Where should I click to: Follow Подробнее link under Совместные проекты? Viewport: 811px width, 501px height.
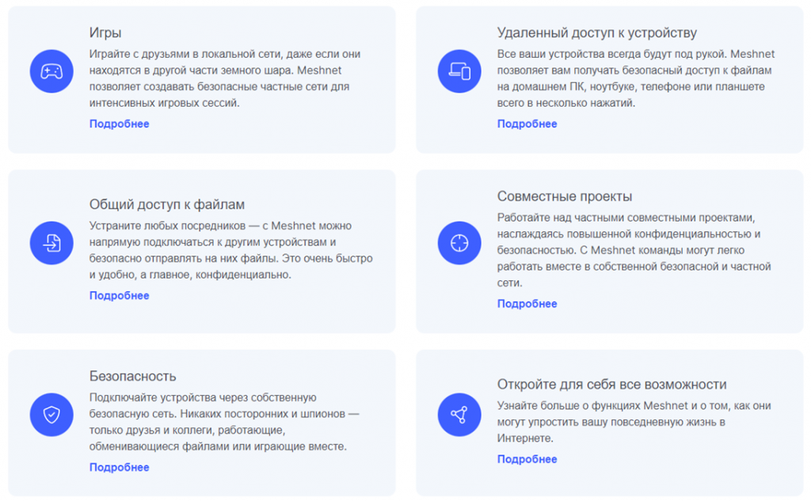[527, 304]
